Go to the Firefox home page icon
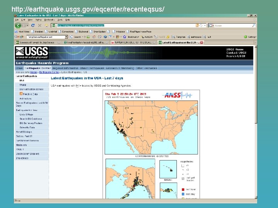The height and width of the screenshot is (208, 278). [46, 25]
